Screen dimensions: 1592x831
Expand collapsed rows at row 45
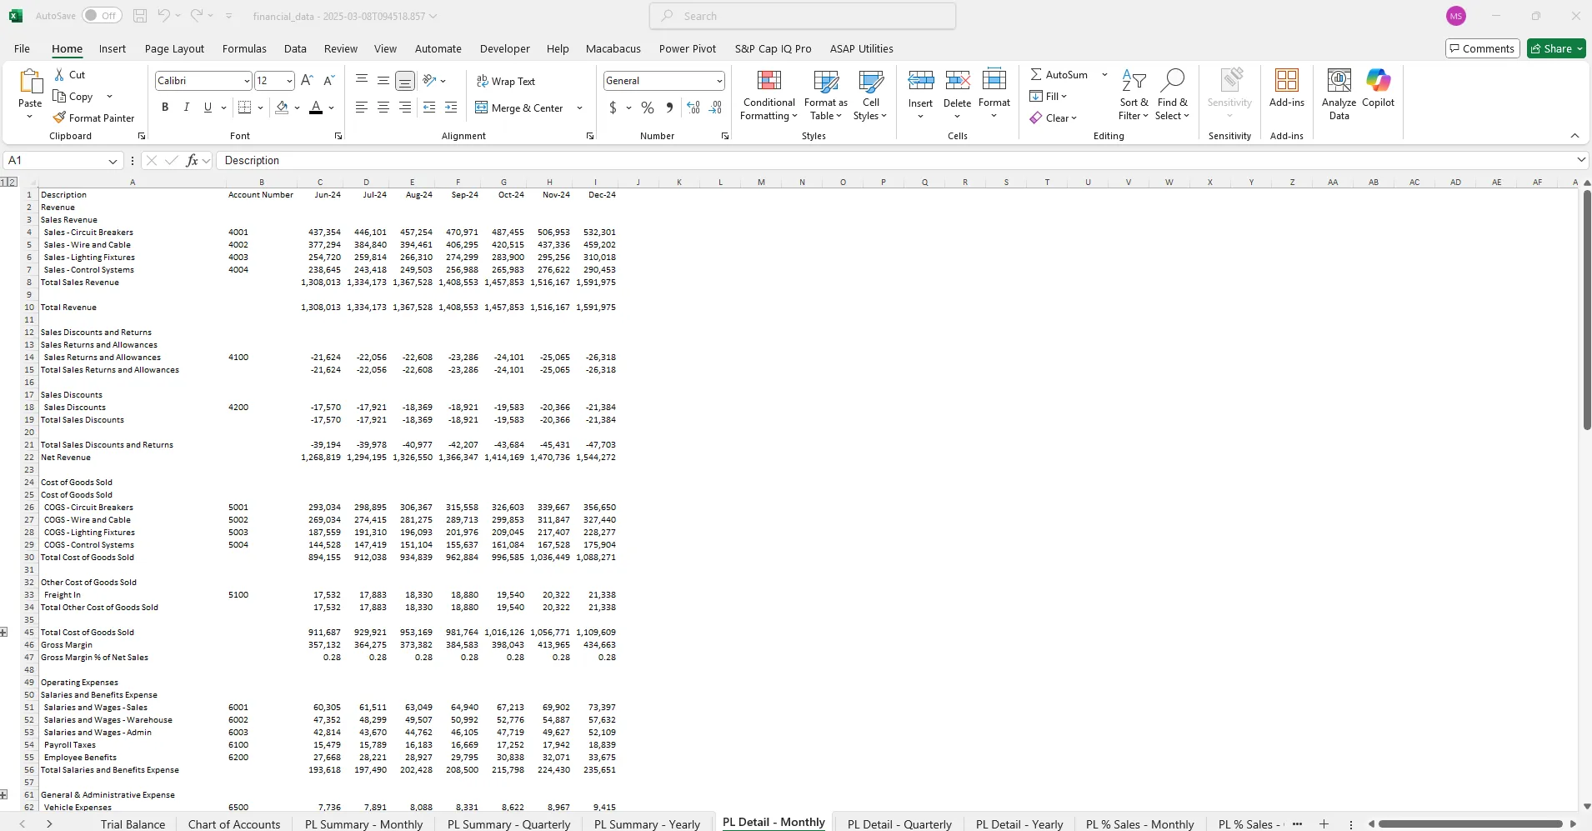coord(4,633)
